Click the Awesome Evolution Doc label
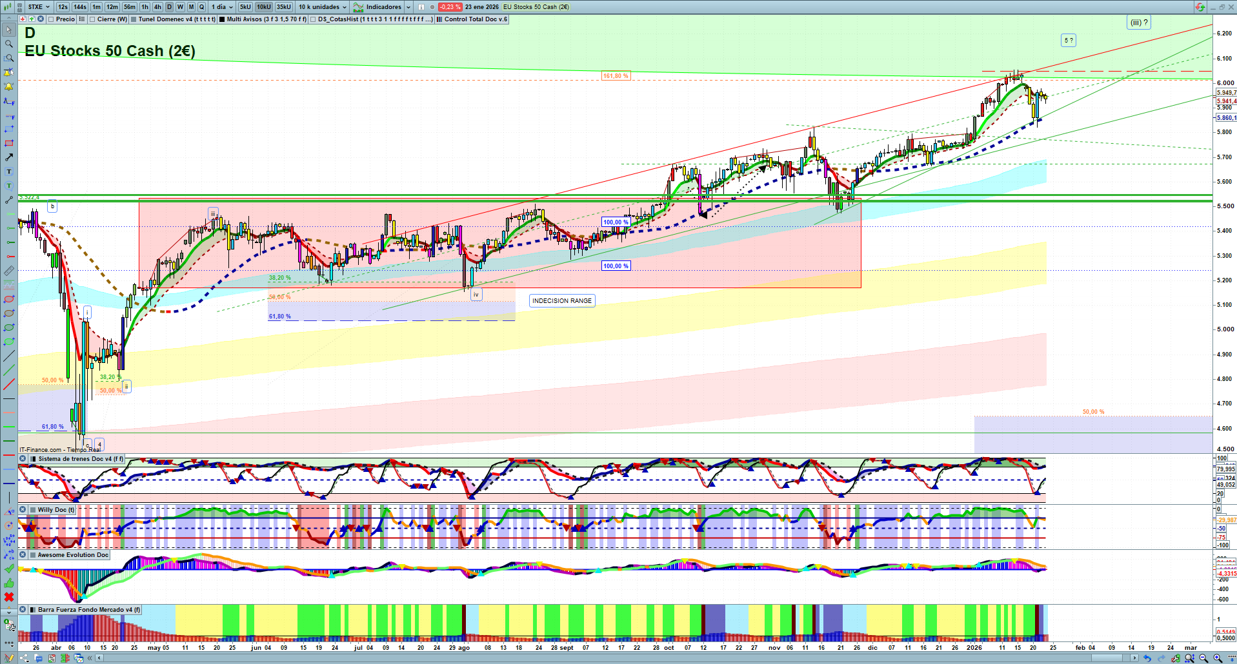 pyautogui.click(x=73, y=555)
